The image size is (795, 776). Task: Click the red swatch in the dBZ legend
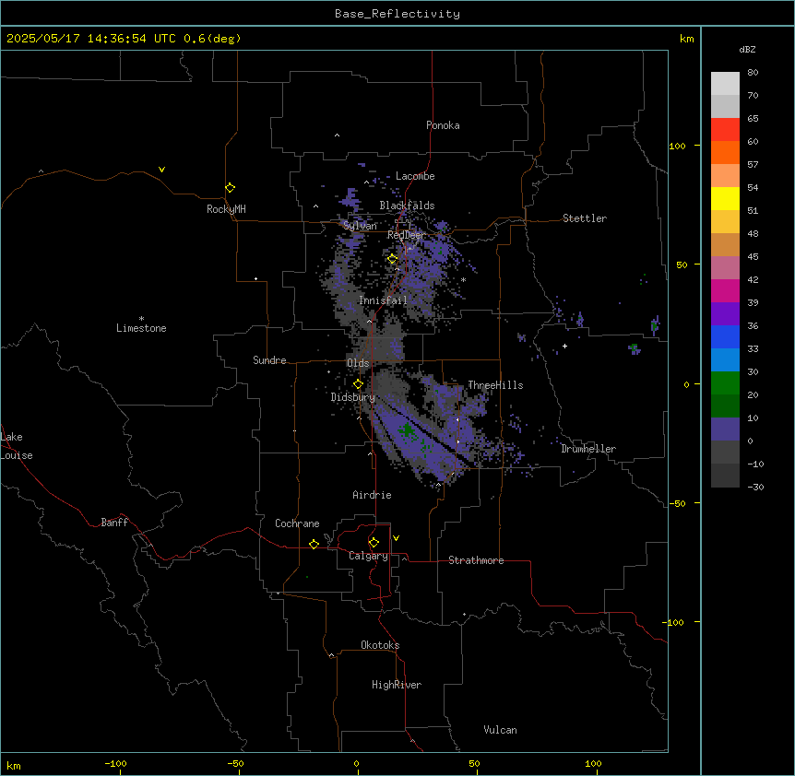coord(725,130)
